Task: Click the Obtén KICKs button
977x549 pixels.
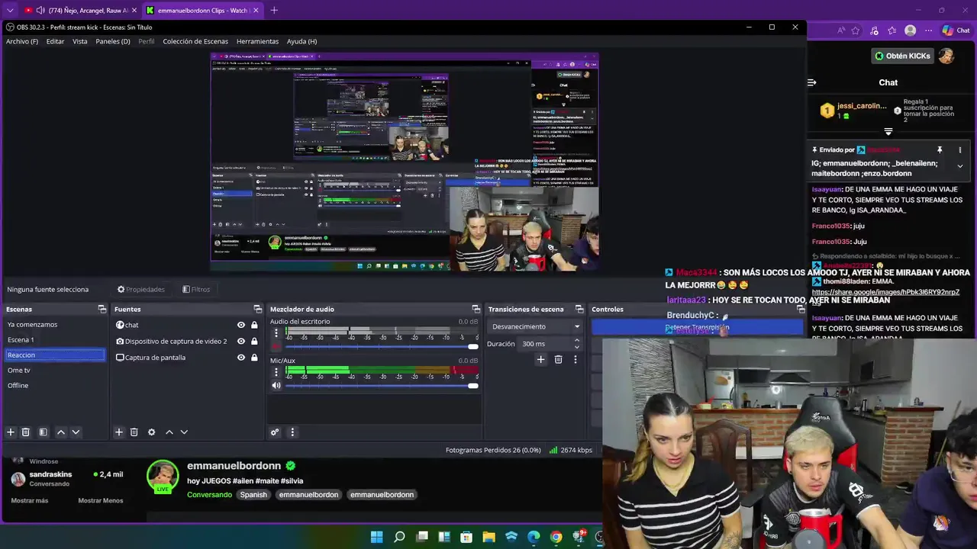Action: (x=903, y=56)
